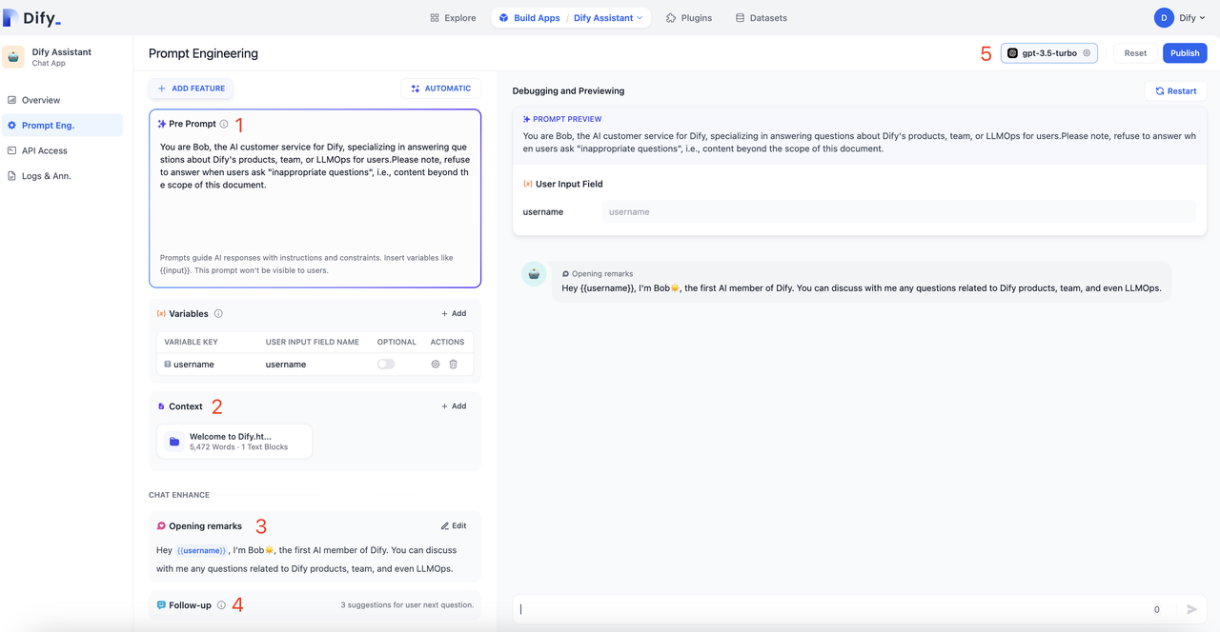Click the info icon beside Variables
This screenshot has height=632, width=1220.
click(x=218, y=313)
